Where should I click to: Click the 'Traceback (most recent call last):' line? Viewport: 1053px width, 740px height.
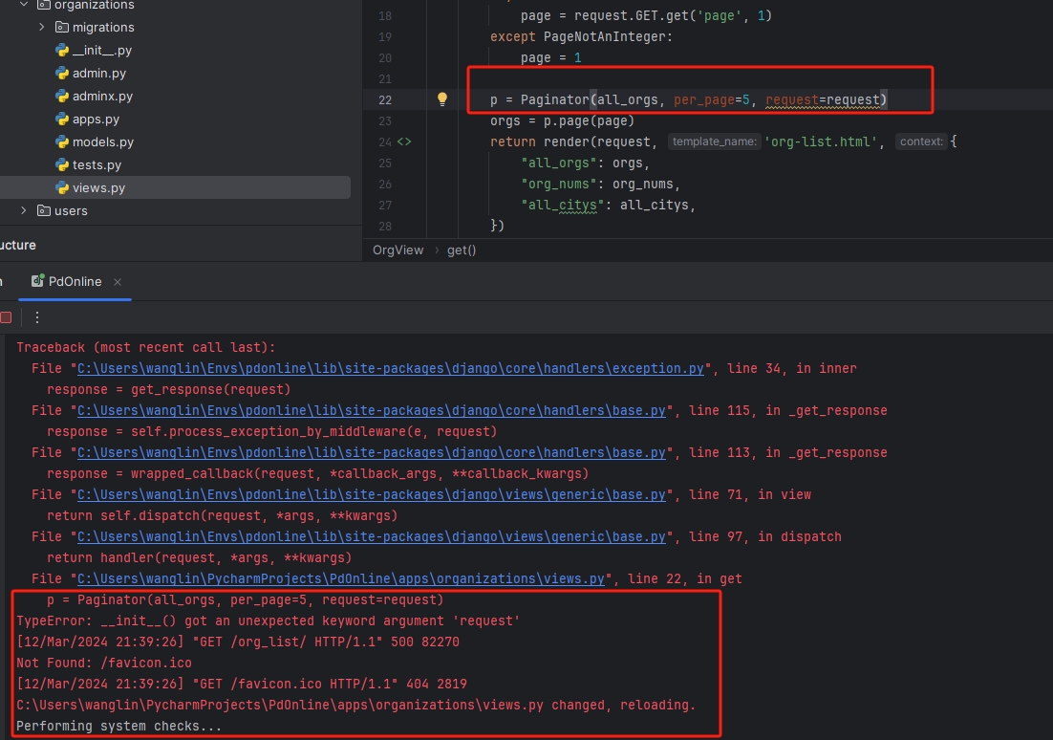[146, 347]
